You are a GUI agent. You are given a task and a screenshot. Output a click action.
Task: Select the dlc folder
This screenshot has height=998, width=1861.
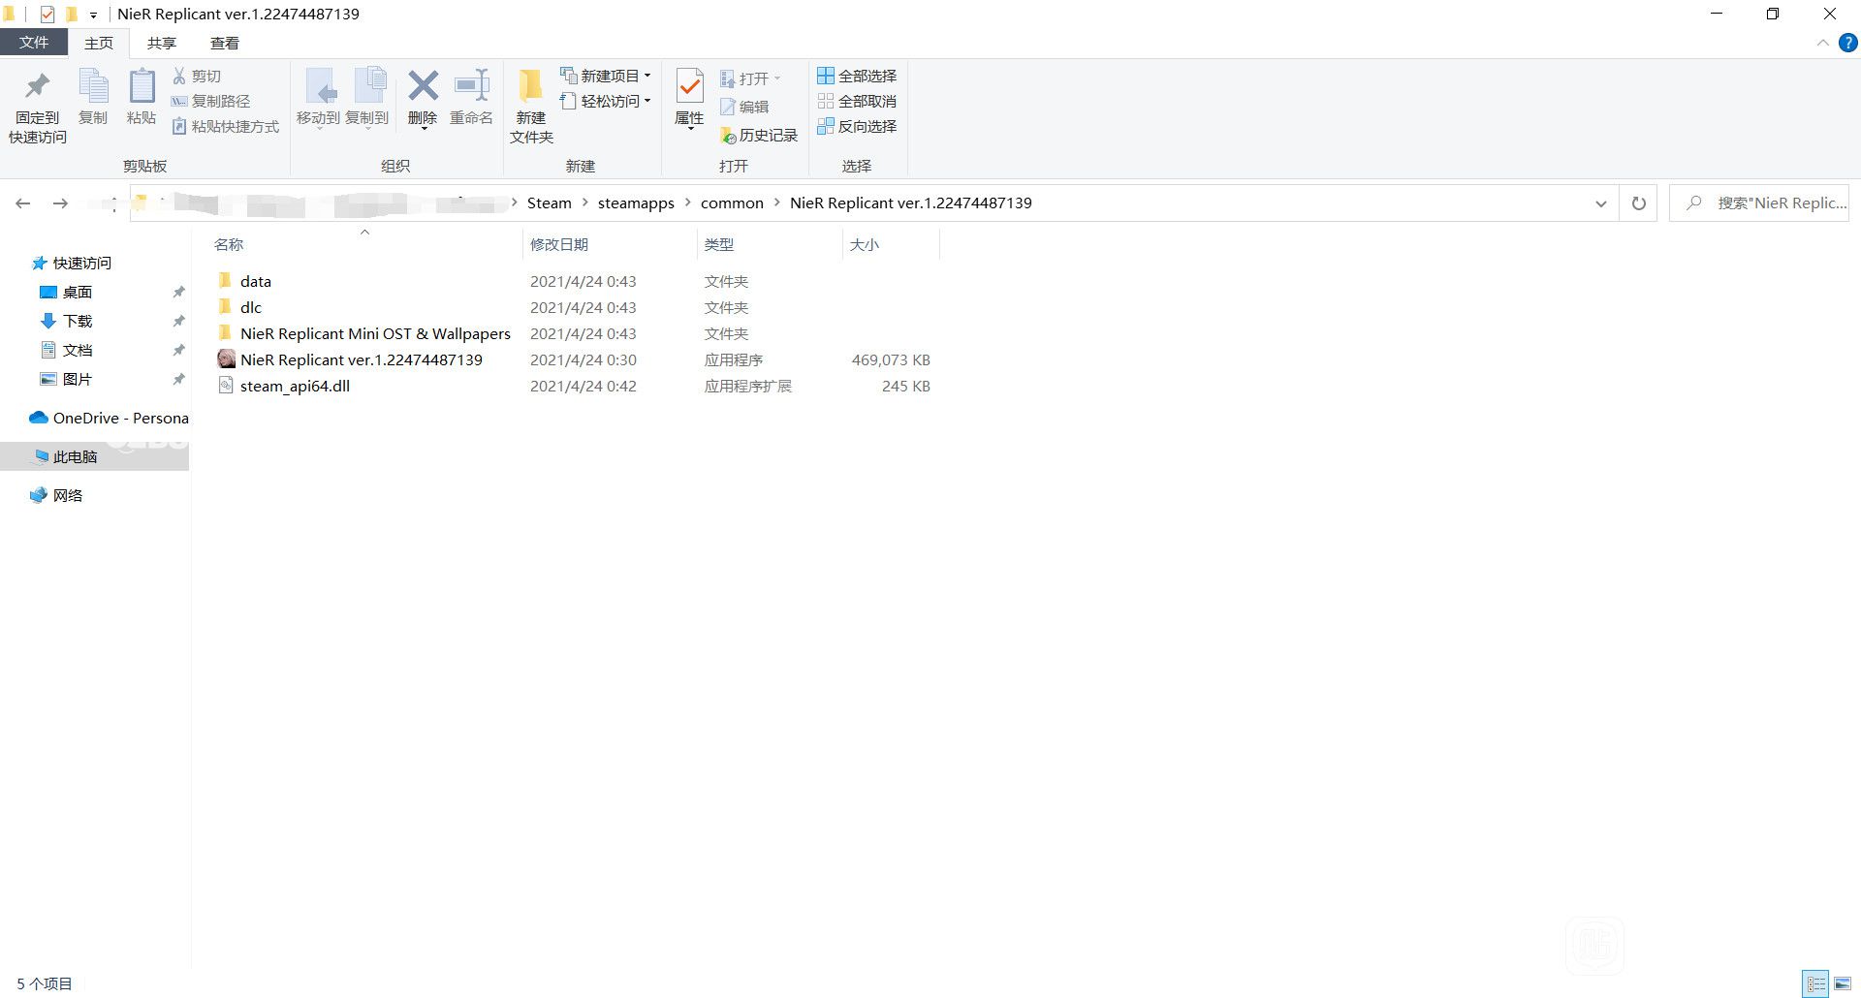pos(240,307)
